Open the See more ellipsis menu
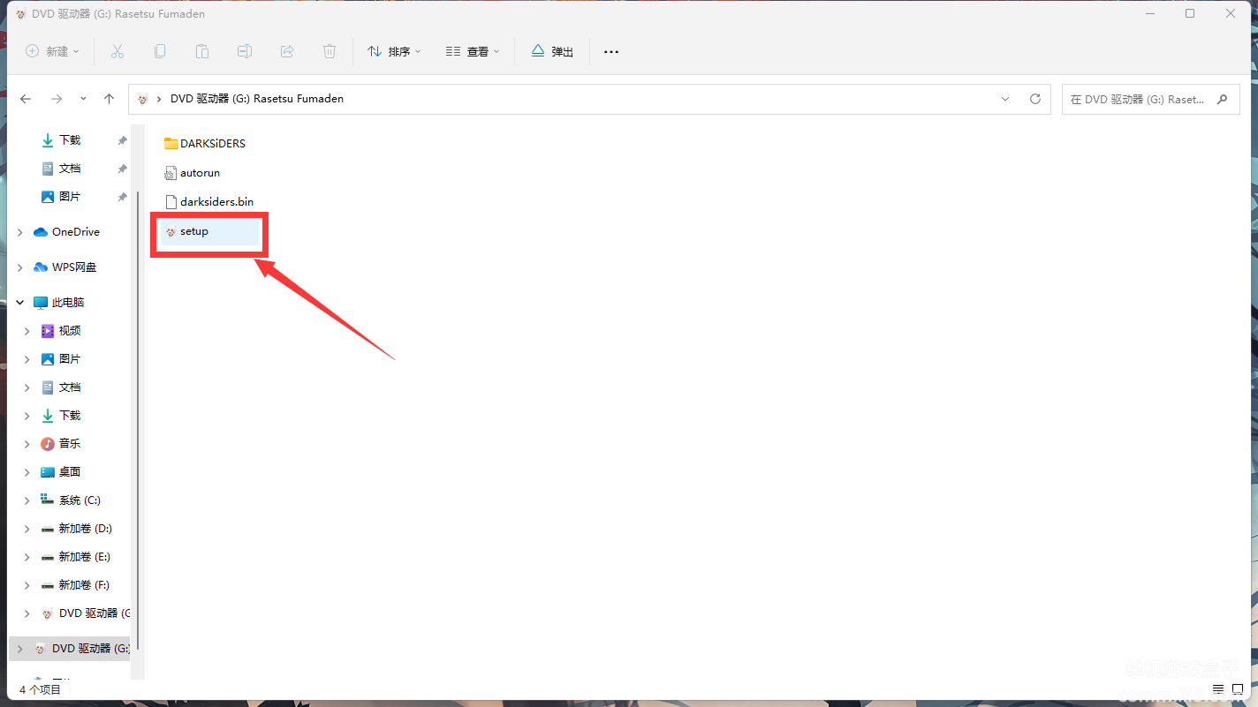The height and width of the screenshot is (707, 1258). click(x=611, y=51)
